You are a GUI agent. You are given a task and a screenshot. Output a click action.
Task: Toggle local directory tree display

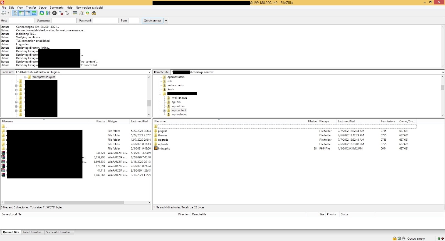tap(21, 13)
